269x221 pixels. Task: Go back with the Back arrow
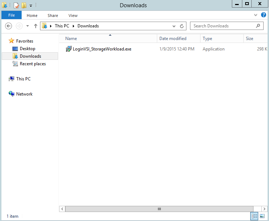[9, 26]
